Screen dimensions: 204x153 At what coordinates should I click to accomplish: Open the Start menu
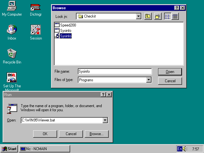coord(9,149)
